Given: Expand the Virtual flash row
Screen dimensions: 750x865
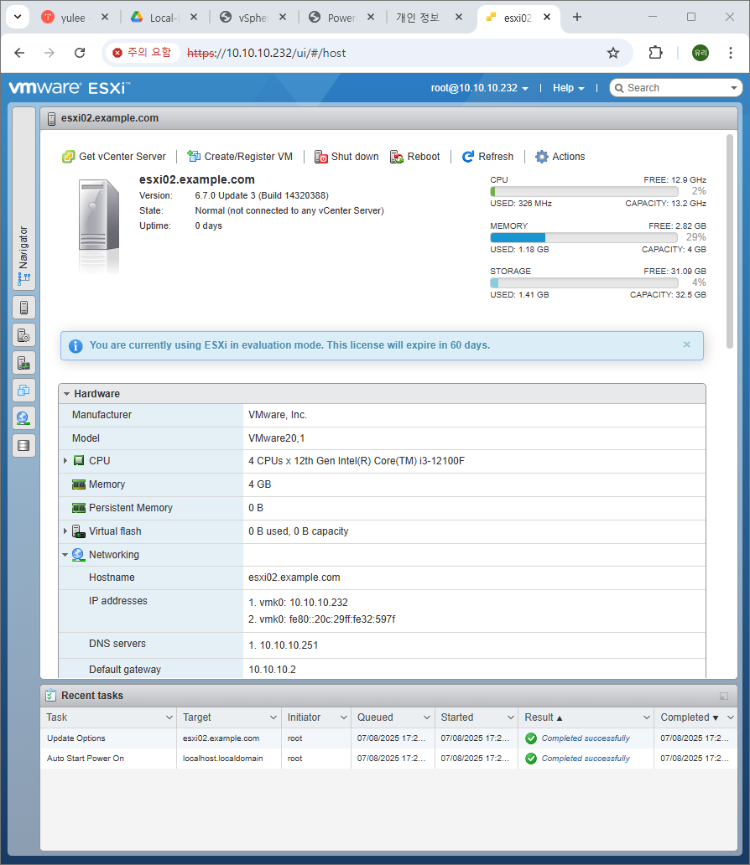Looking at the screenshot, I should [x=65, y=531].
